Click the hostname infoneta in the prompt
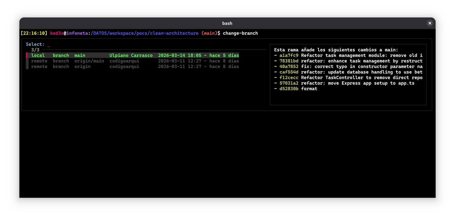The height and width of the screenshot is (219, 455). click(77, 33)
